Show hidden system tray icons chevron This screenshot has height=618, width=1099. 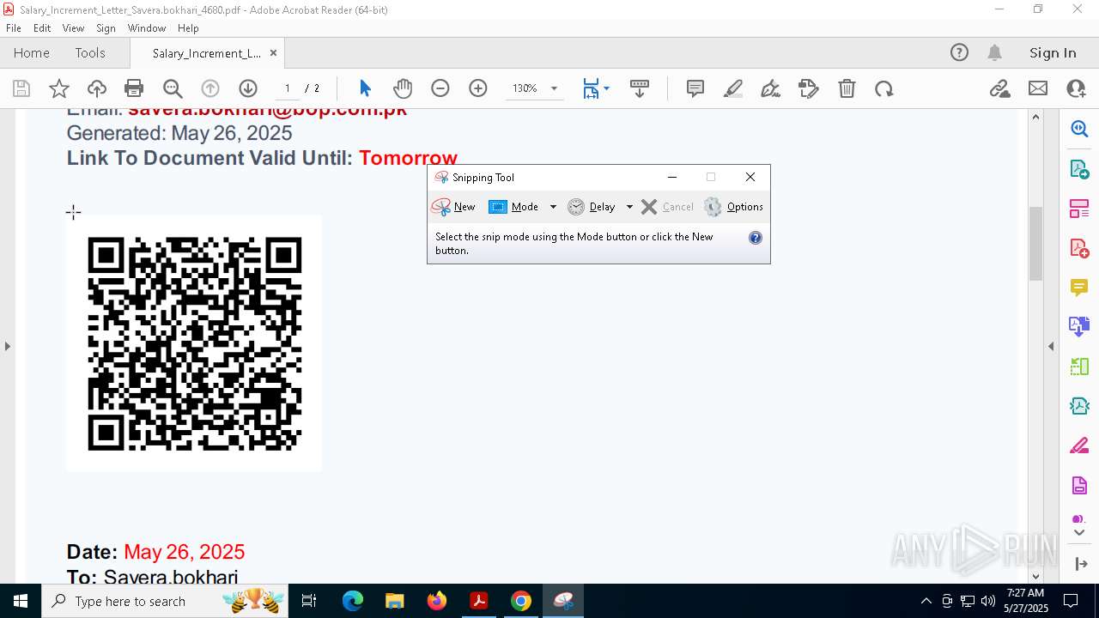click(x=926, y=601)
